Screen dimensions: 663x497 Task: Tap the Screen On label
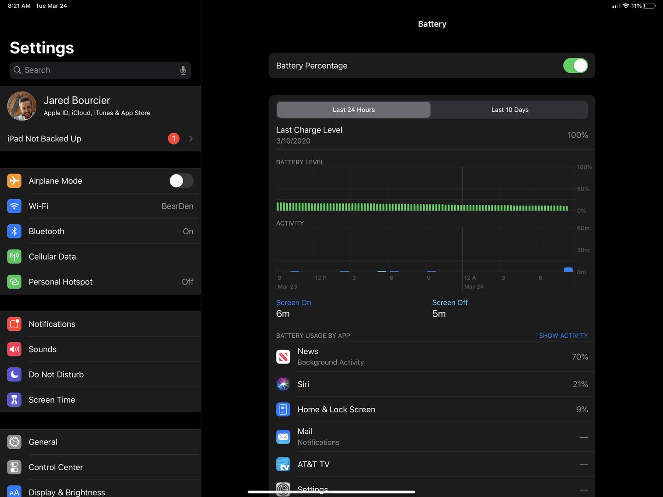coord(294,302)
